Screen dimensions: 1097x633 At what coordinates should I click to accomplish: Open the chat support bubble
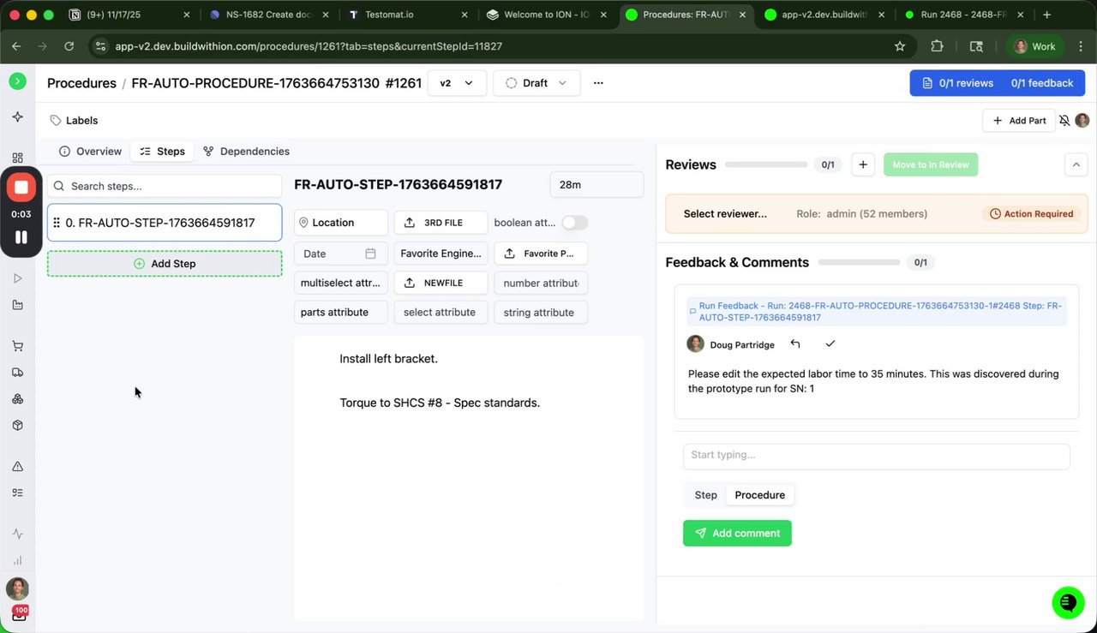pyautogui.click(x=1068, y=602)
